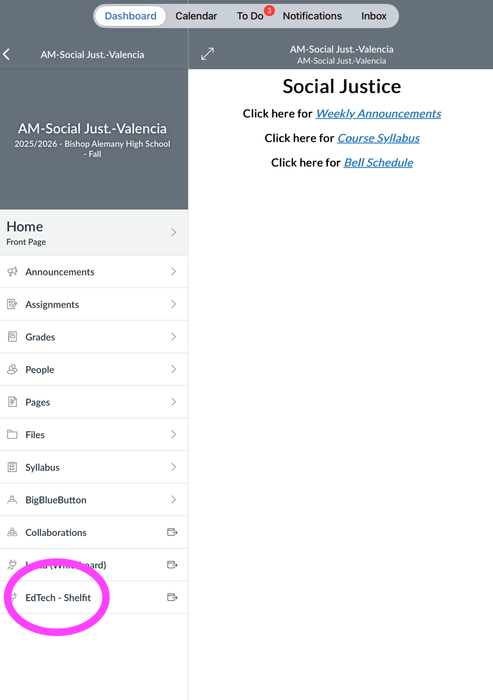
Task: Open the Bell Schedule link
Action: tap(378, 163)
